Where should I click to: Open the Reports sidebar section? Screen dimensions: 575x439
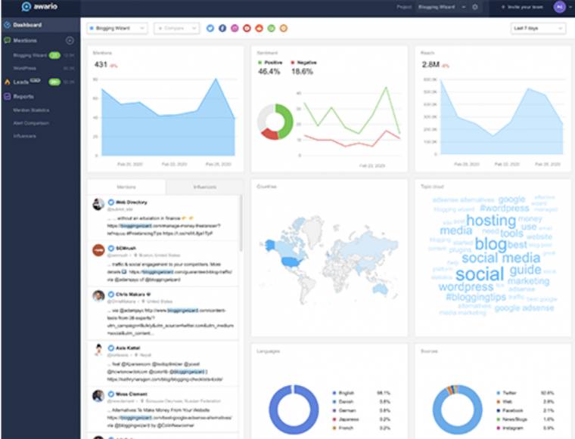[x=23, y=97]
